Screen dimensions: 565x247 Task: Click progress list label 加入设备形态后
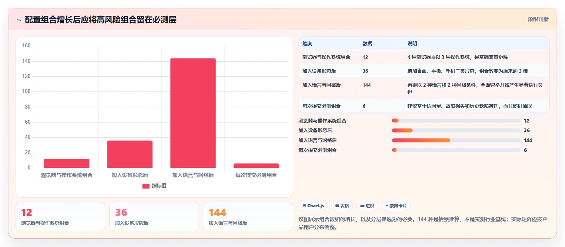click(315, 130)
